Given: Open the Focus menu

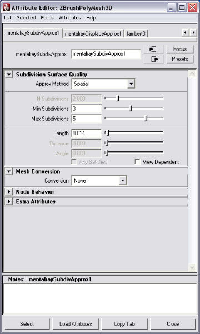Looking at the screenshot, I should (x=47, y=18).
